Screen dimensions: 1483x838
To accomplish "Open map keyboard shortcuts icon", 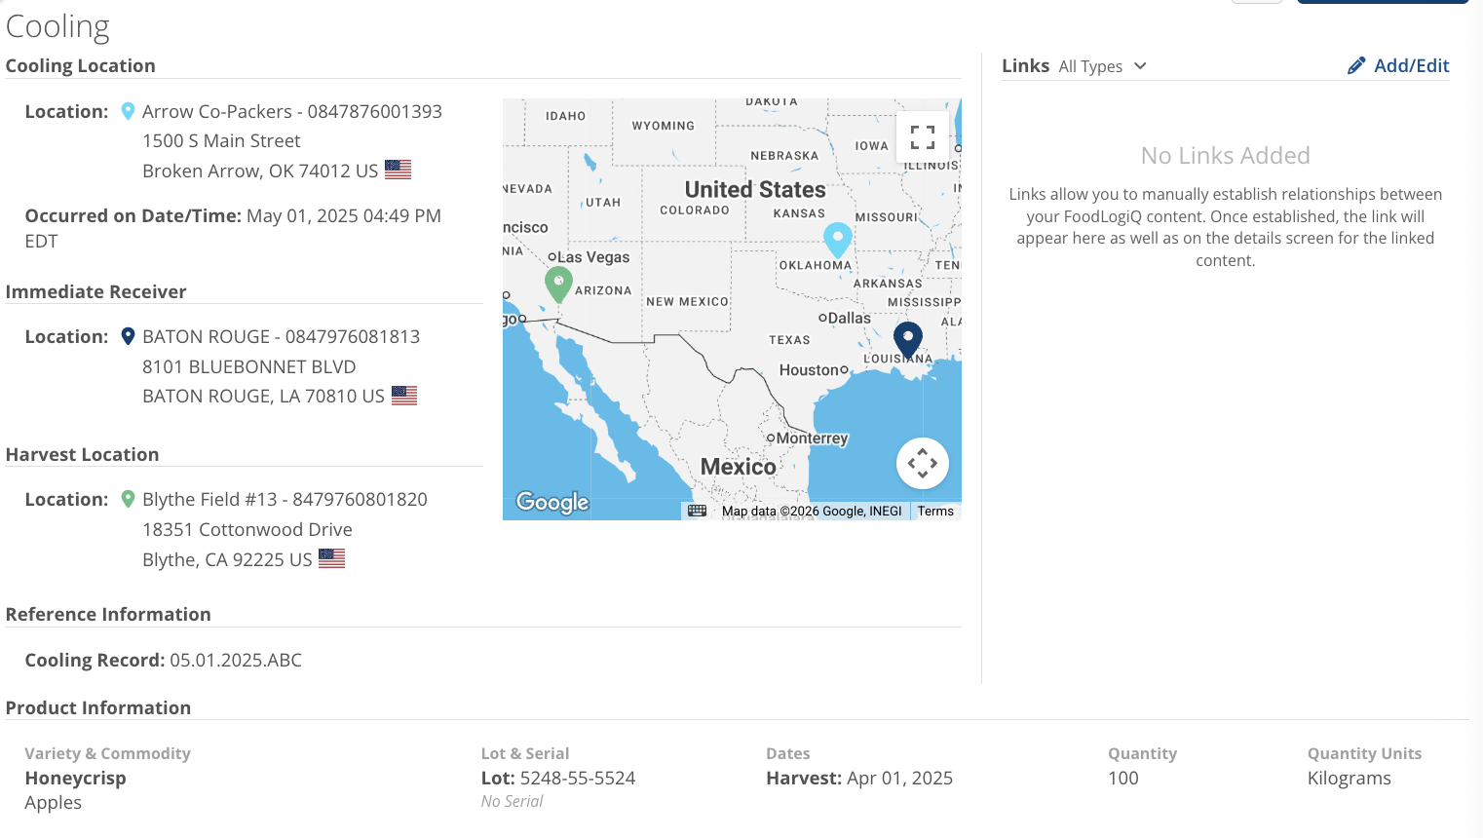I will [697, 511].
